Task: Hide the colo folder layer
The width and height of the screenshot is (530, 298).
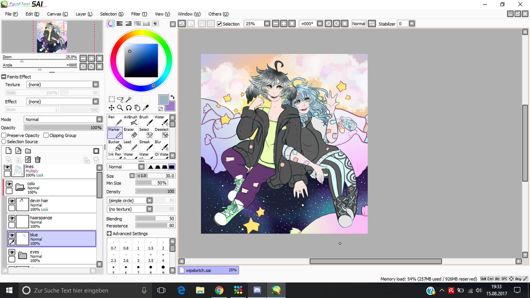Action: coord(9,184)
